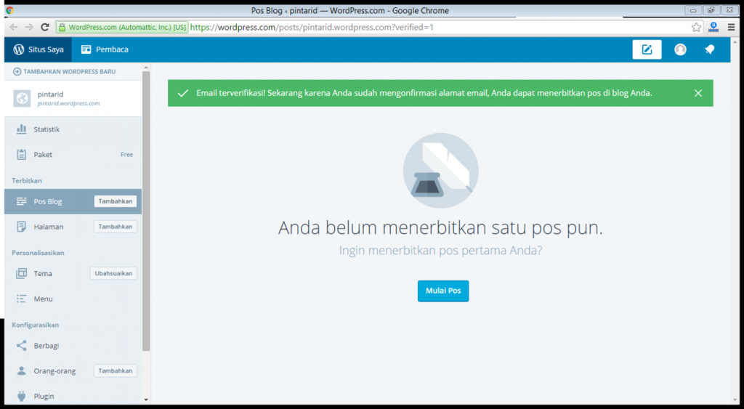Click the Menu list icon
This screenshot has height=409, width=744.
click(x=21, y=299)
